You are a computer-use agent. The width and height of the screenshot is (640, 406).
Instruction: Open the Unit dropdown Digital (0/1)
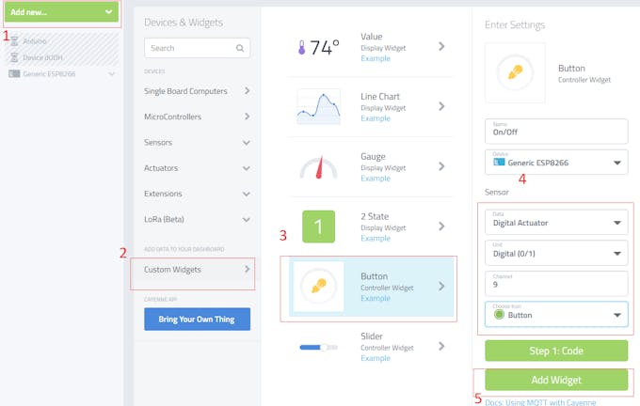[x=556, y=253]
